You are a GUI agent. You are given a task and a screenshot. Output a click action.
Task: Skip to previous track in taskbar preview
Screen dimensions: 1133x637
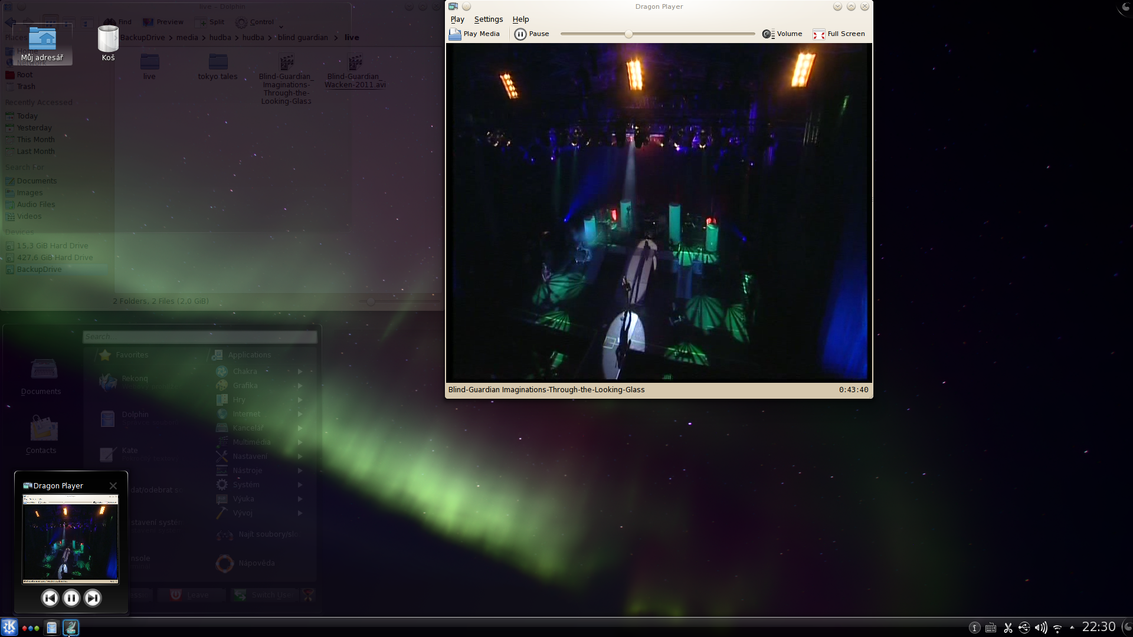[50, 598]
